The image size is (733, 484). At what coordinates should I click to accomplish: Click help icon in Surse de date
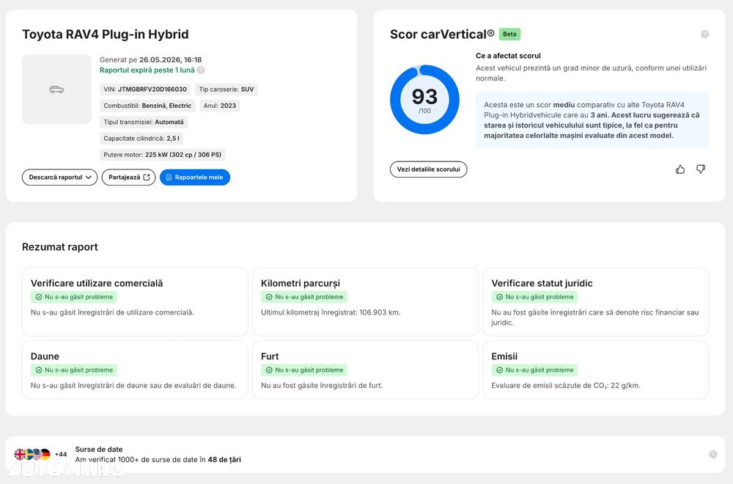click(713, 455)
